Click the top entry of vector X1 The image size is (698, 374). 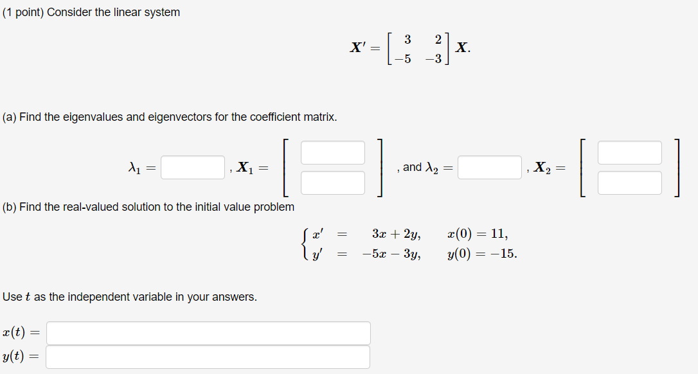tap(332, 152)
